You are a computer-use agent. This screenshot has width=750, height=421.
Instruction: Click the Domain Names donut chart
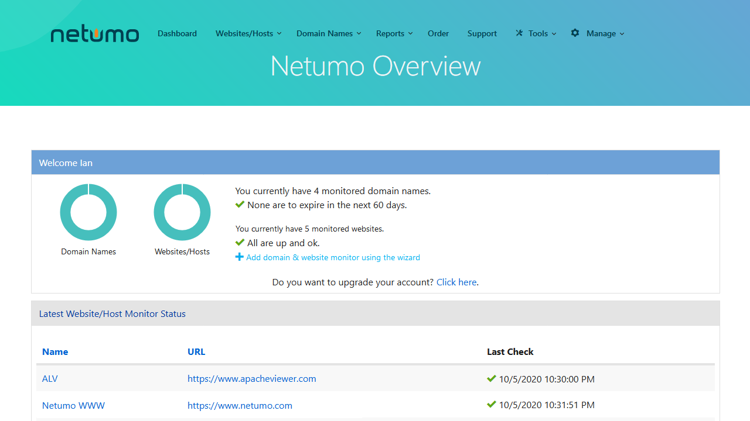click(88, 212)
